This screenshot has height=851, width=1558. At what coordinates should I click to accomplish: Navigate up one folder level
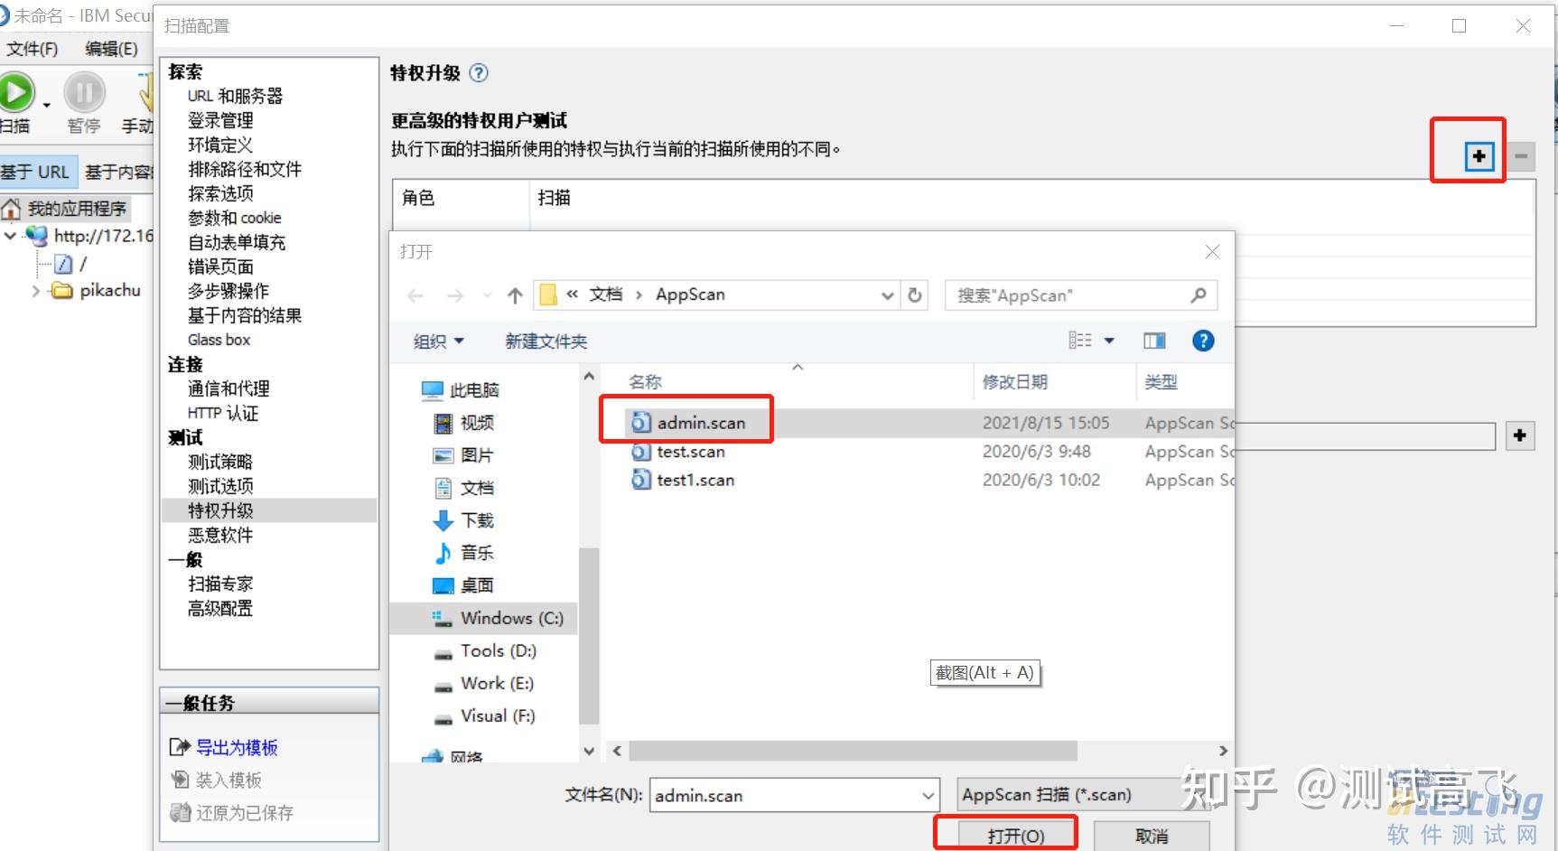[515, 295]
